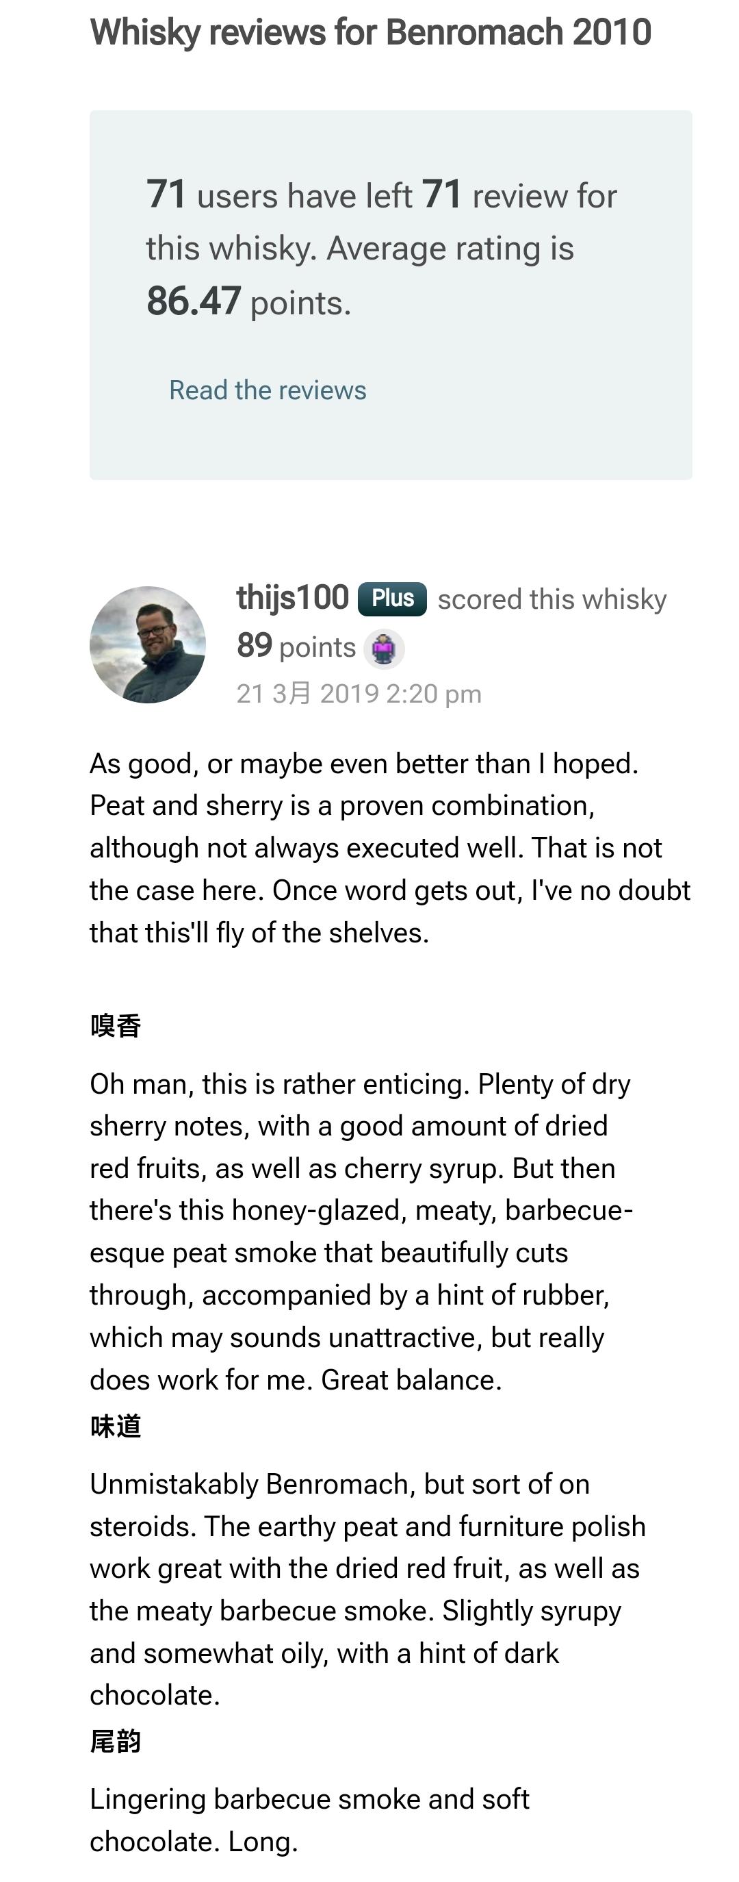Image resolution: width=739 pixels, height=1882 pixels.
Task: Click the page heading for Benromach 2010
Action: [370, 32]
